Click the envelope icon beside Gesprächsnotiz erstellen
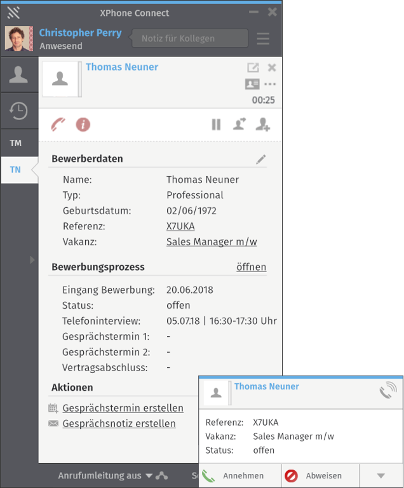 [53, 424]
